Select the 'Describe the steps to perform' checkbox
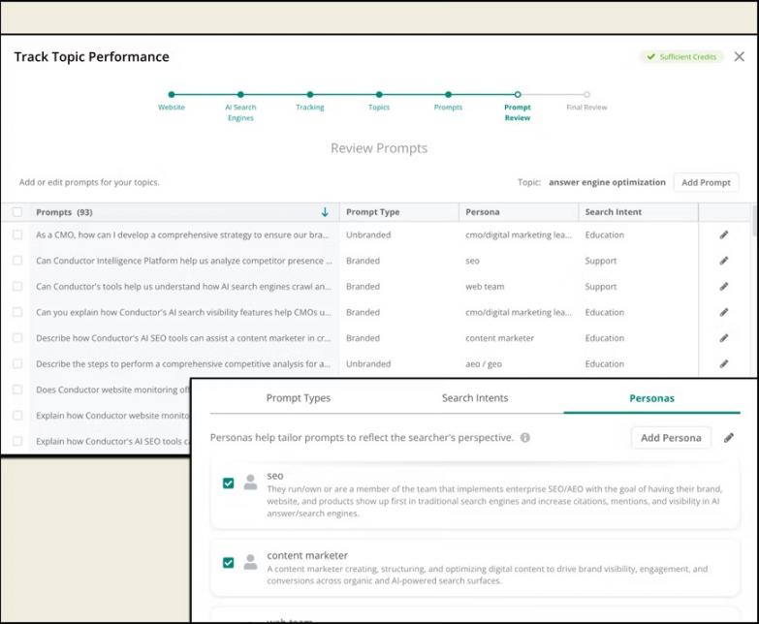 point(17,363)
